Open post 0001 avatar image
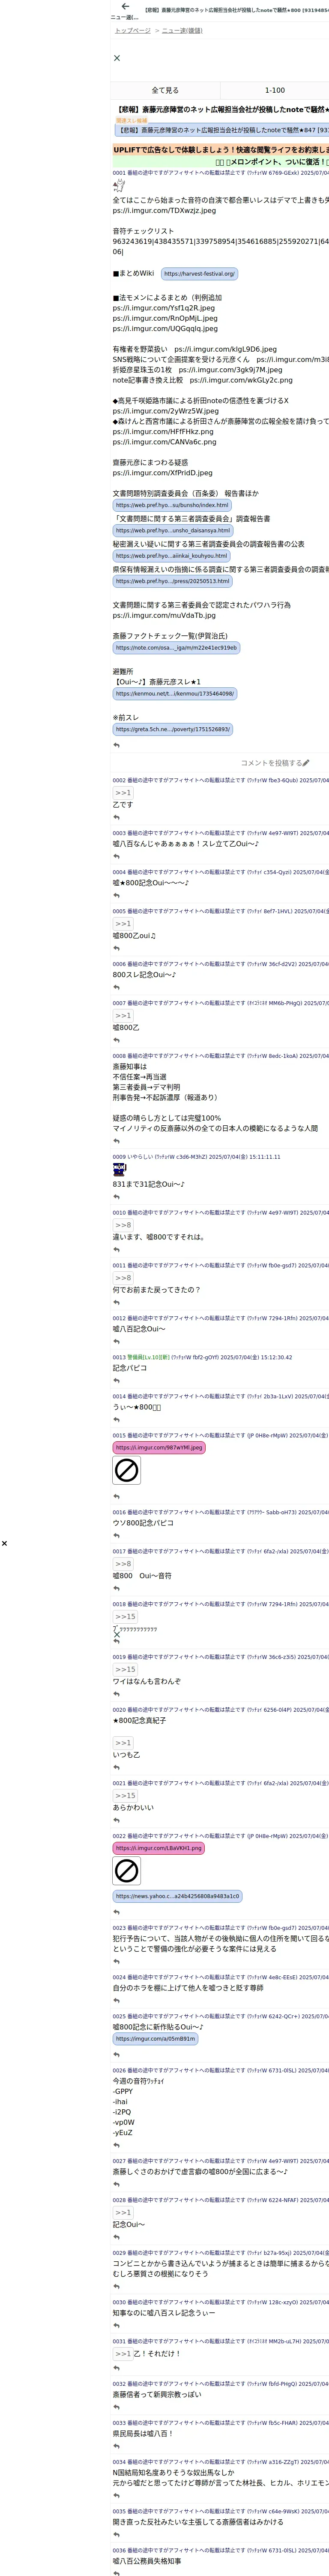329x2576 pixels. [x=119, y=185]
